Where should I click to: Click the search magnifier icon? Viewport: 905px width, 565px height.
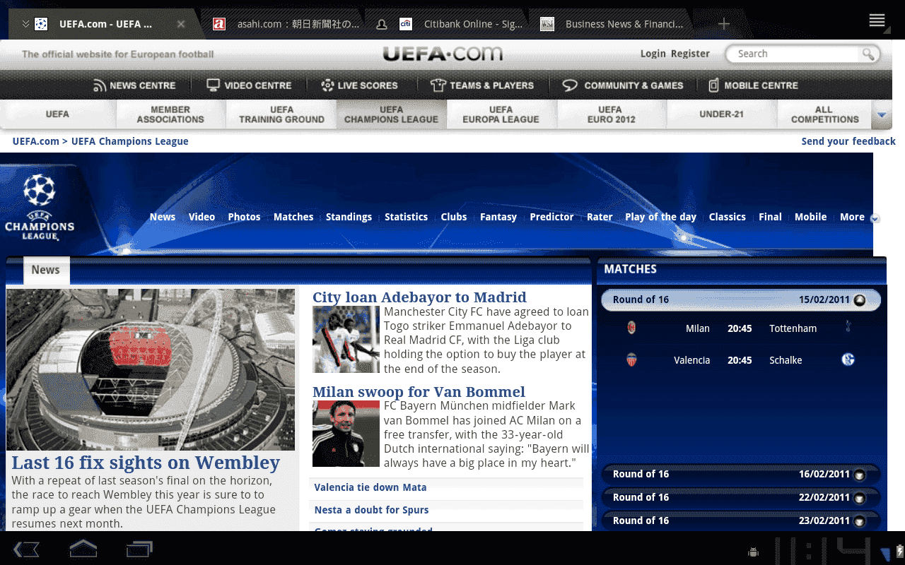click(868, 54)
